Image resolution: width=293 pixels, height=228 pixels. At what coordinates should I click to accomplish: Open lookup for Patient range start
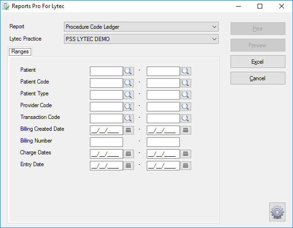pos(128,71)
